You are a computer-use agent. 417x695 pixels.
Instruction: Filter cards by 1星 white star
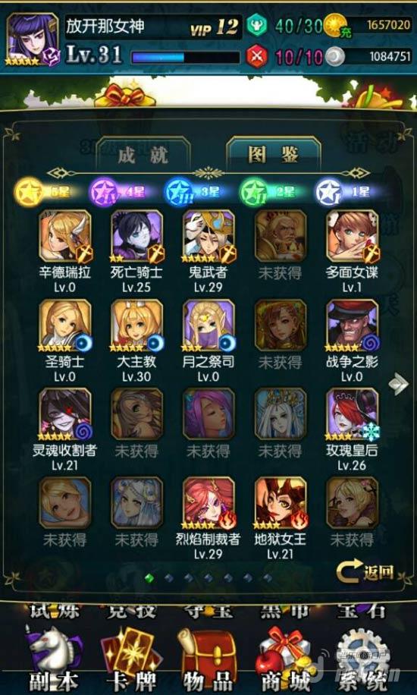(346, 193)
